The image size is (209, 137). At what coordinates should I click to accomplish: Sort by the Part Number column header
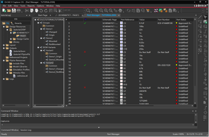(x=166, y=20)
